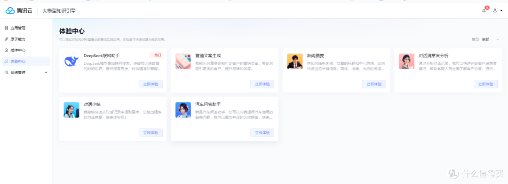Screen dimensions: 508x184
Task: Click the 系统管理 sidebar icon
Action: pos(6,72)
